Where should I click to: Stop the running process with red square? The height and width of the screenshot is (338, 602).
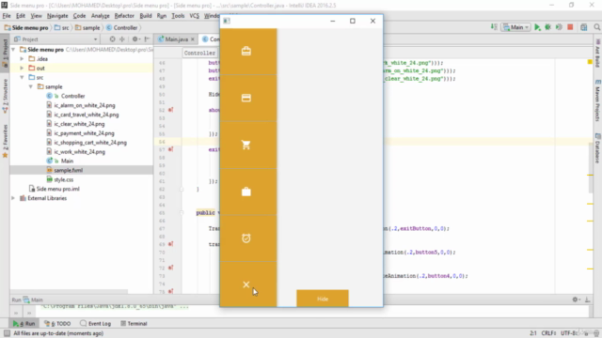click(x=570, y=27)
